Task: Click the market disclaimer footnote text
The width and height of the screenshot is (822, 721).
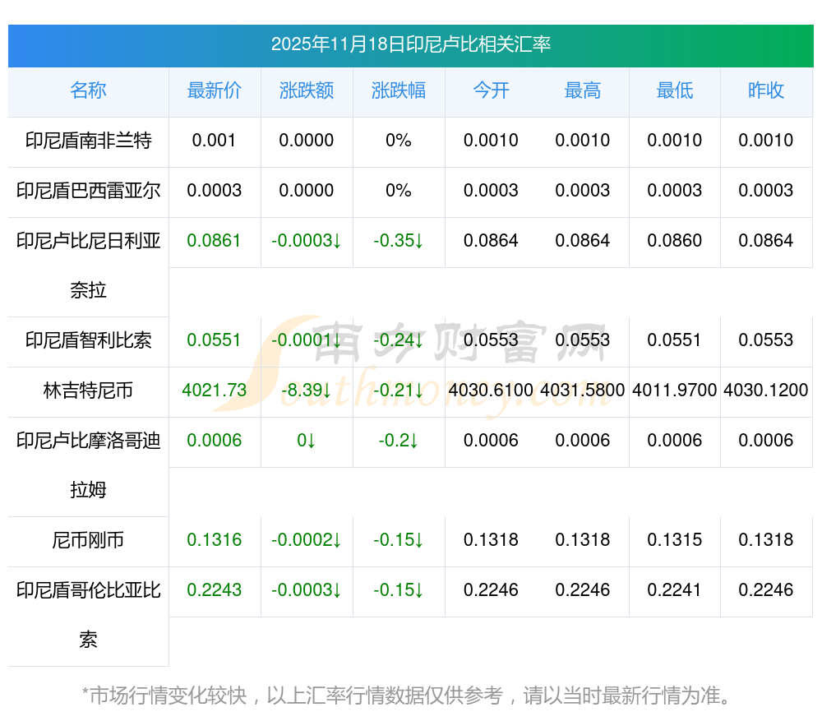Action: coord(406,696)
